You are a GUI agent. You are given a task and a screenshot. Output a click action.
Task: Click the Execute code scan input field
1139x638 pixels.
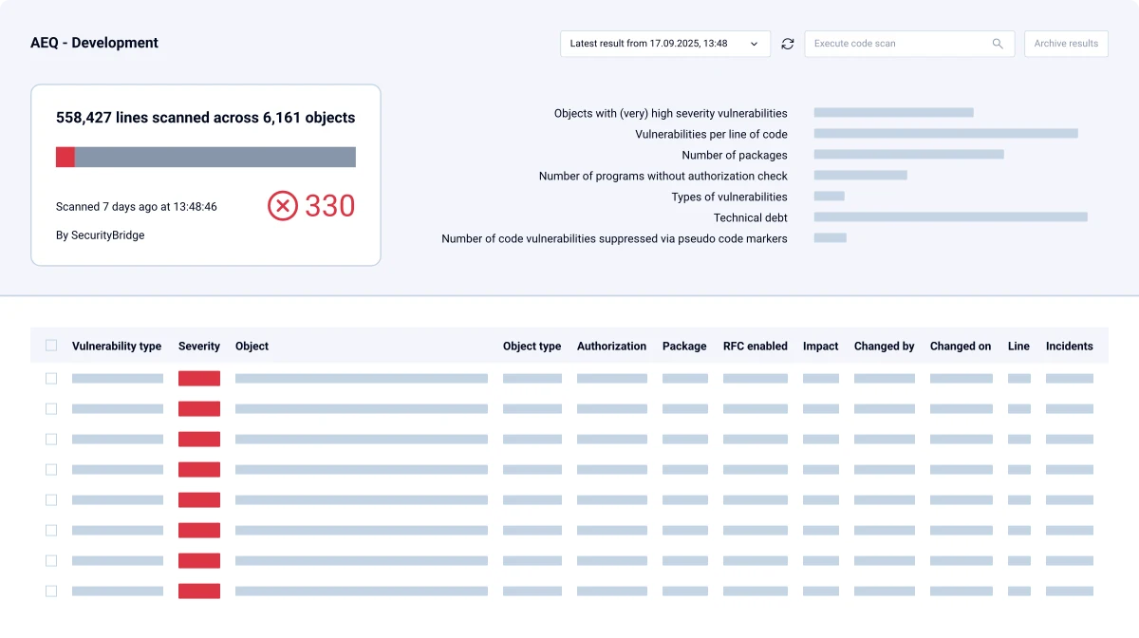pyautogui.click(x=909, y=44)
